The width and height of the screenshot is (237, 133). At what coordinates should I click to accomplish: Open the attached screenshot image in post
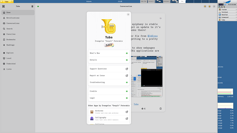[147, 76]
